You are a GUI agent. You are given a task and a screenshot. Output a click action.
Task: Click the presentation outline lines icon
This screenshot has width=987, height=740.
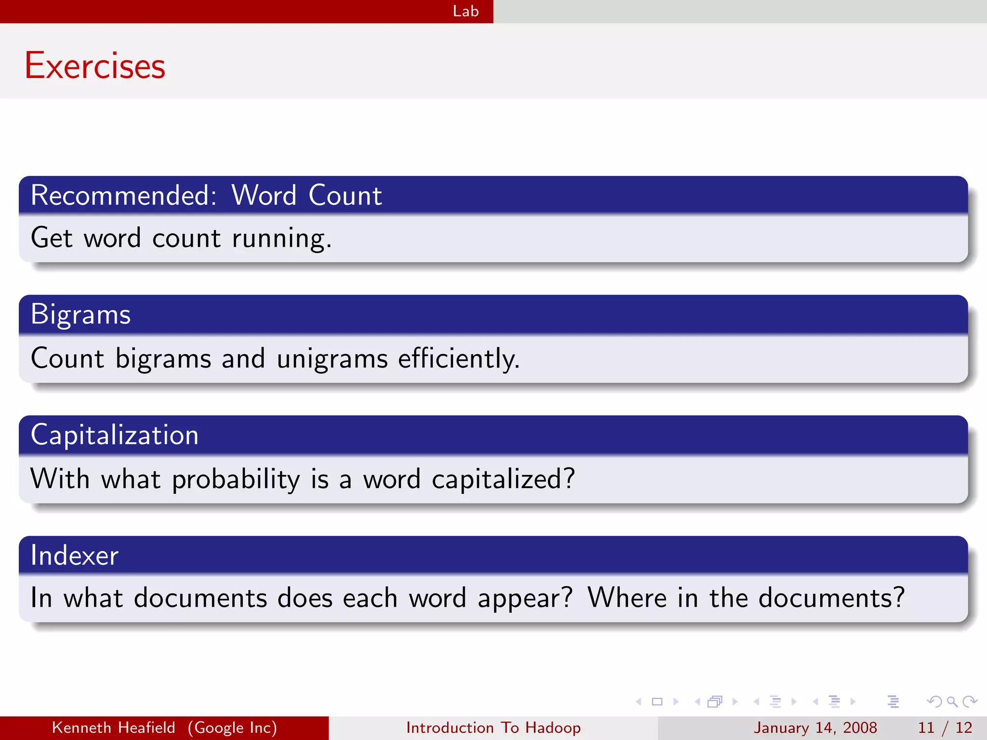[x=893, y=702]
